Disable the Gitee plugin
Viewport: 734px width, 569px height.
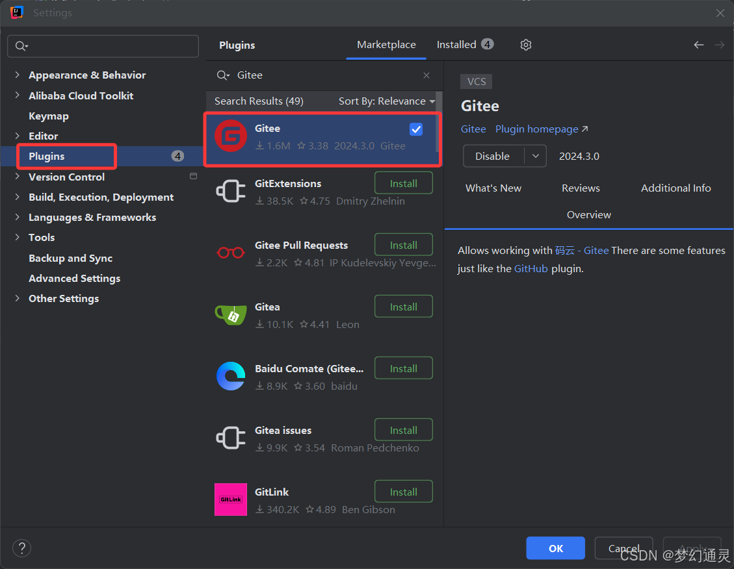pos(493,156)
